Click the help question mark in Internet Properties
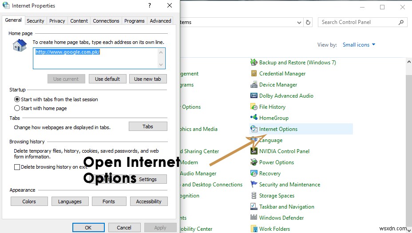The image size is (412, 233). (150, 5)
